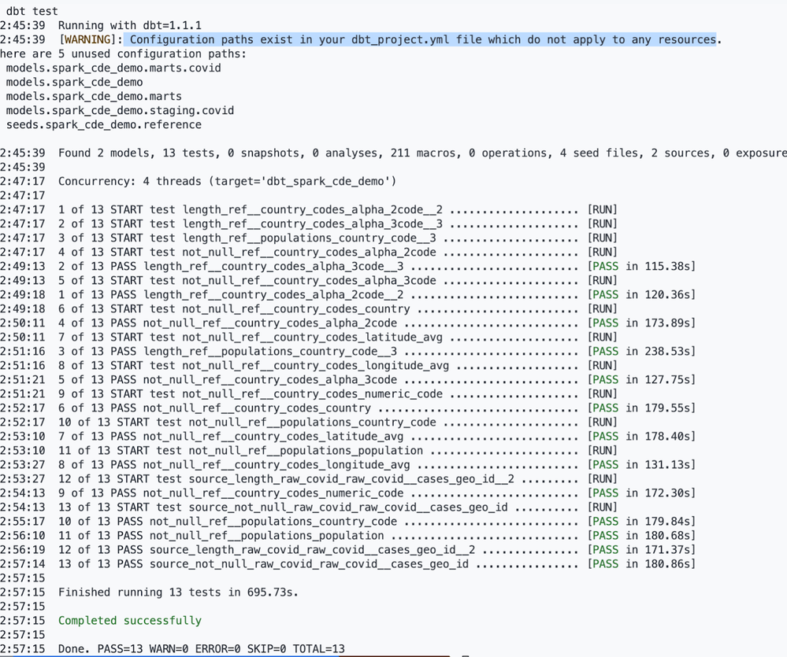The height and width of the screenshot is (657, 787).
Task: Click green 'Completed successfully' message
Action: [129, 621]
